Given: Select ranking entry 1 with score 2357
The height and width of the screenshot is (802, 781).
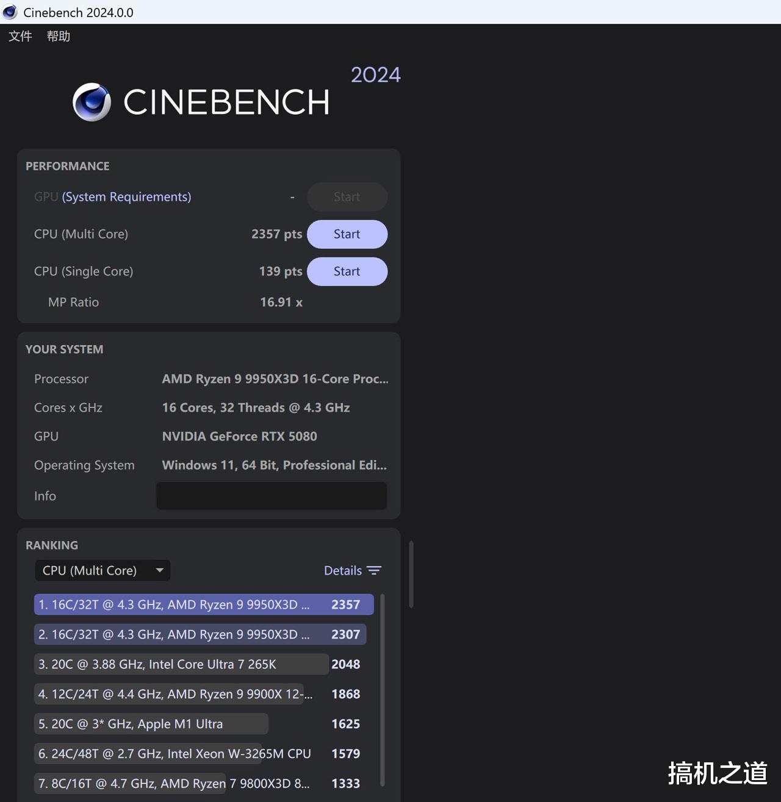Looking at the screenshot, I should pyautogui.click(x=204, y=604).
